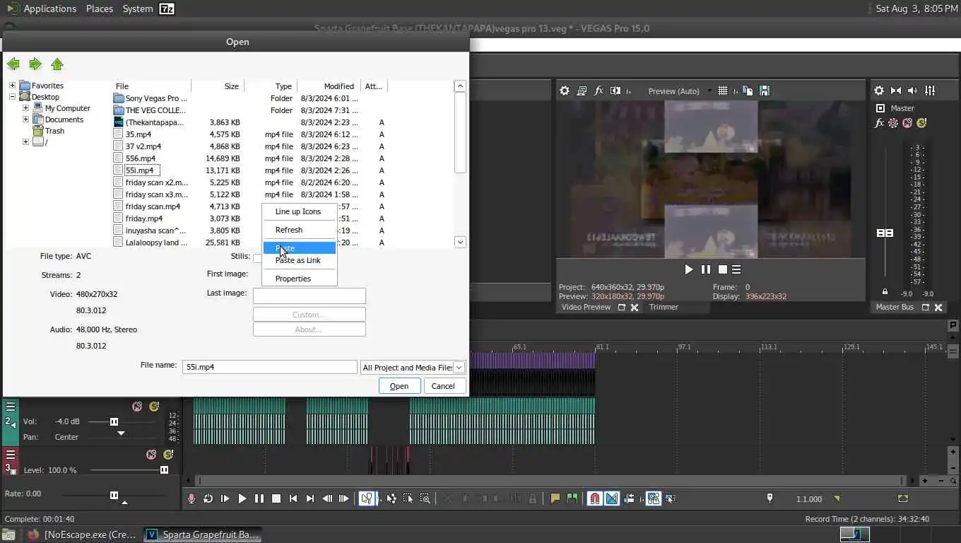Screen dimensions: 961x543
Task: Go forward with the green right arrow
Action: click(x=35, y=64)
